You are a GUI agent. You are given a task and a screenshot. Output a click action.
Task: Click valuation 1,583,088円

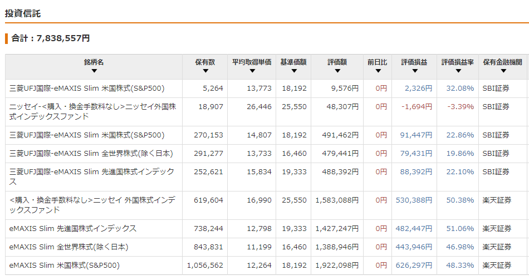click(x=337, y=200)
